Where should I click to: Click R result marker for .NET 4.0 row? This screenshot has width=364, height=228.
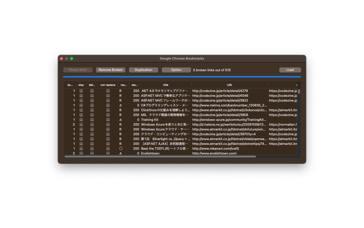pyautogui.click(x=120, y=91)
